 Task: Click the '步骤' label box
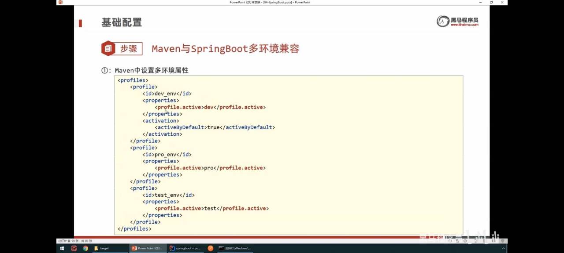click(x=129, y=49)
